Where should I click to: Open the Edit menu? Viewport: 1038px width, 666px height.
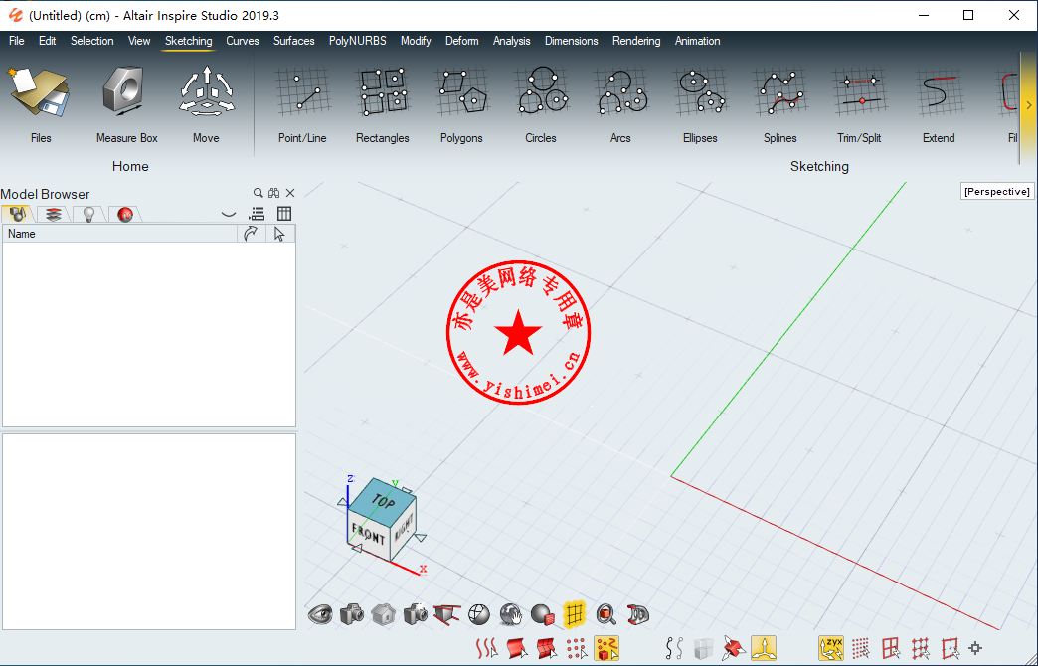click(x=47, y=41)
